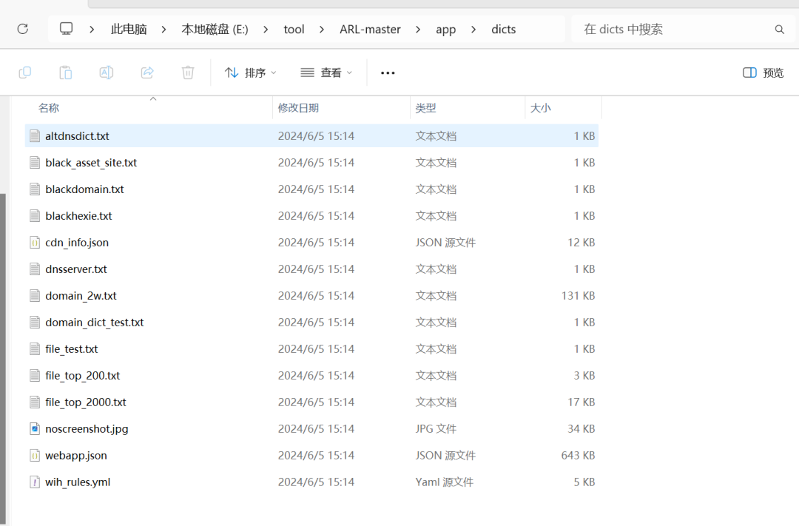Click the rename icon in toolbar
799x526 pixels.
[107, 73]
